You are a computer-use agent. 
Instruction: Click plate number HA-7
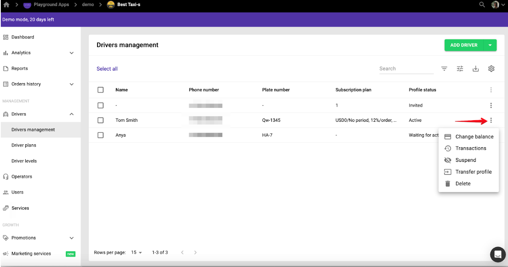click(x=267, y=135)
